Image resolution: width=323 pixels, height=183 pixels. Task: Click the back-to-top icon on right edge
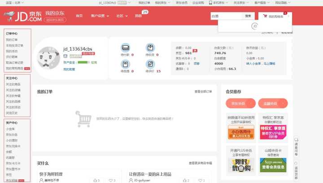[296, 163]
